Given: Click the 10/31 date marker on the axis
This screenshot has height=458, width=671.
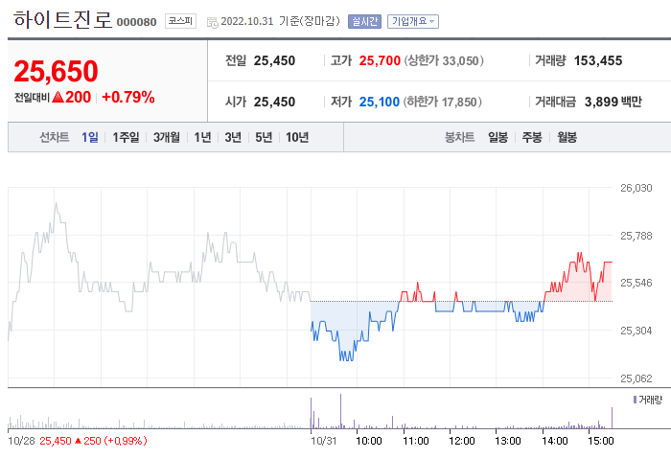Looking at the screenshot, I should pos(324,441).
